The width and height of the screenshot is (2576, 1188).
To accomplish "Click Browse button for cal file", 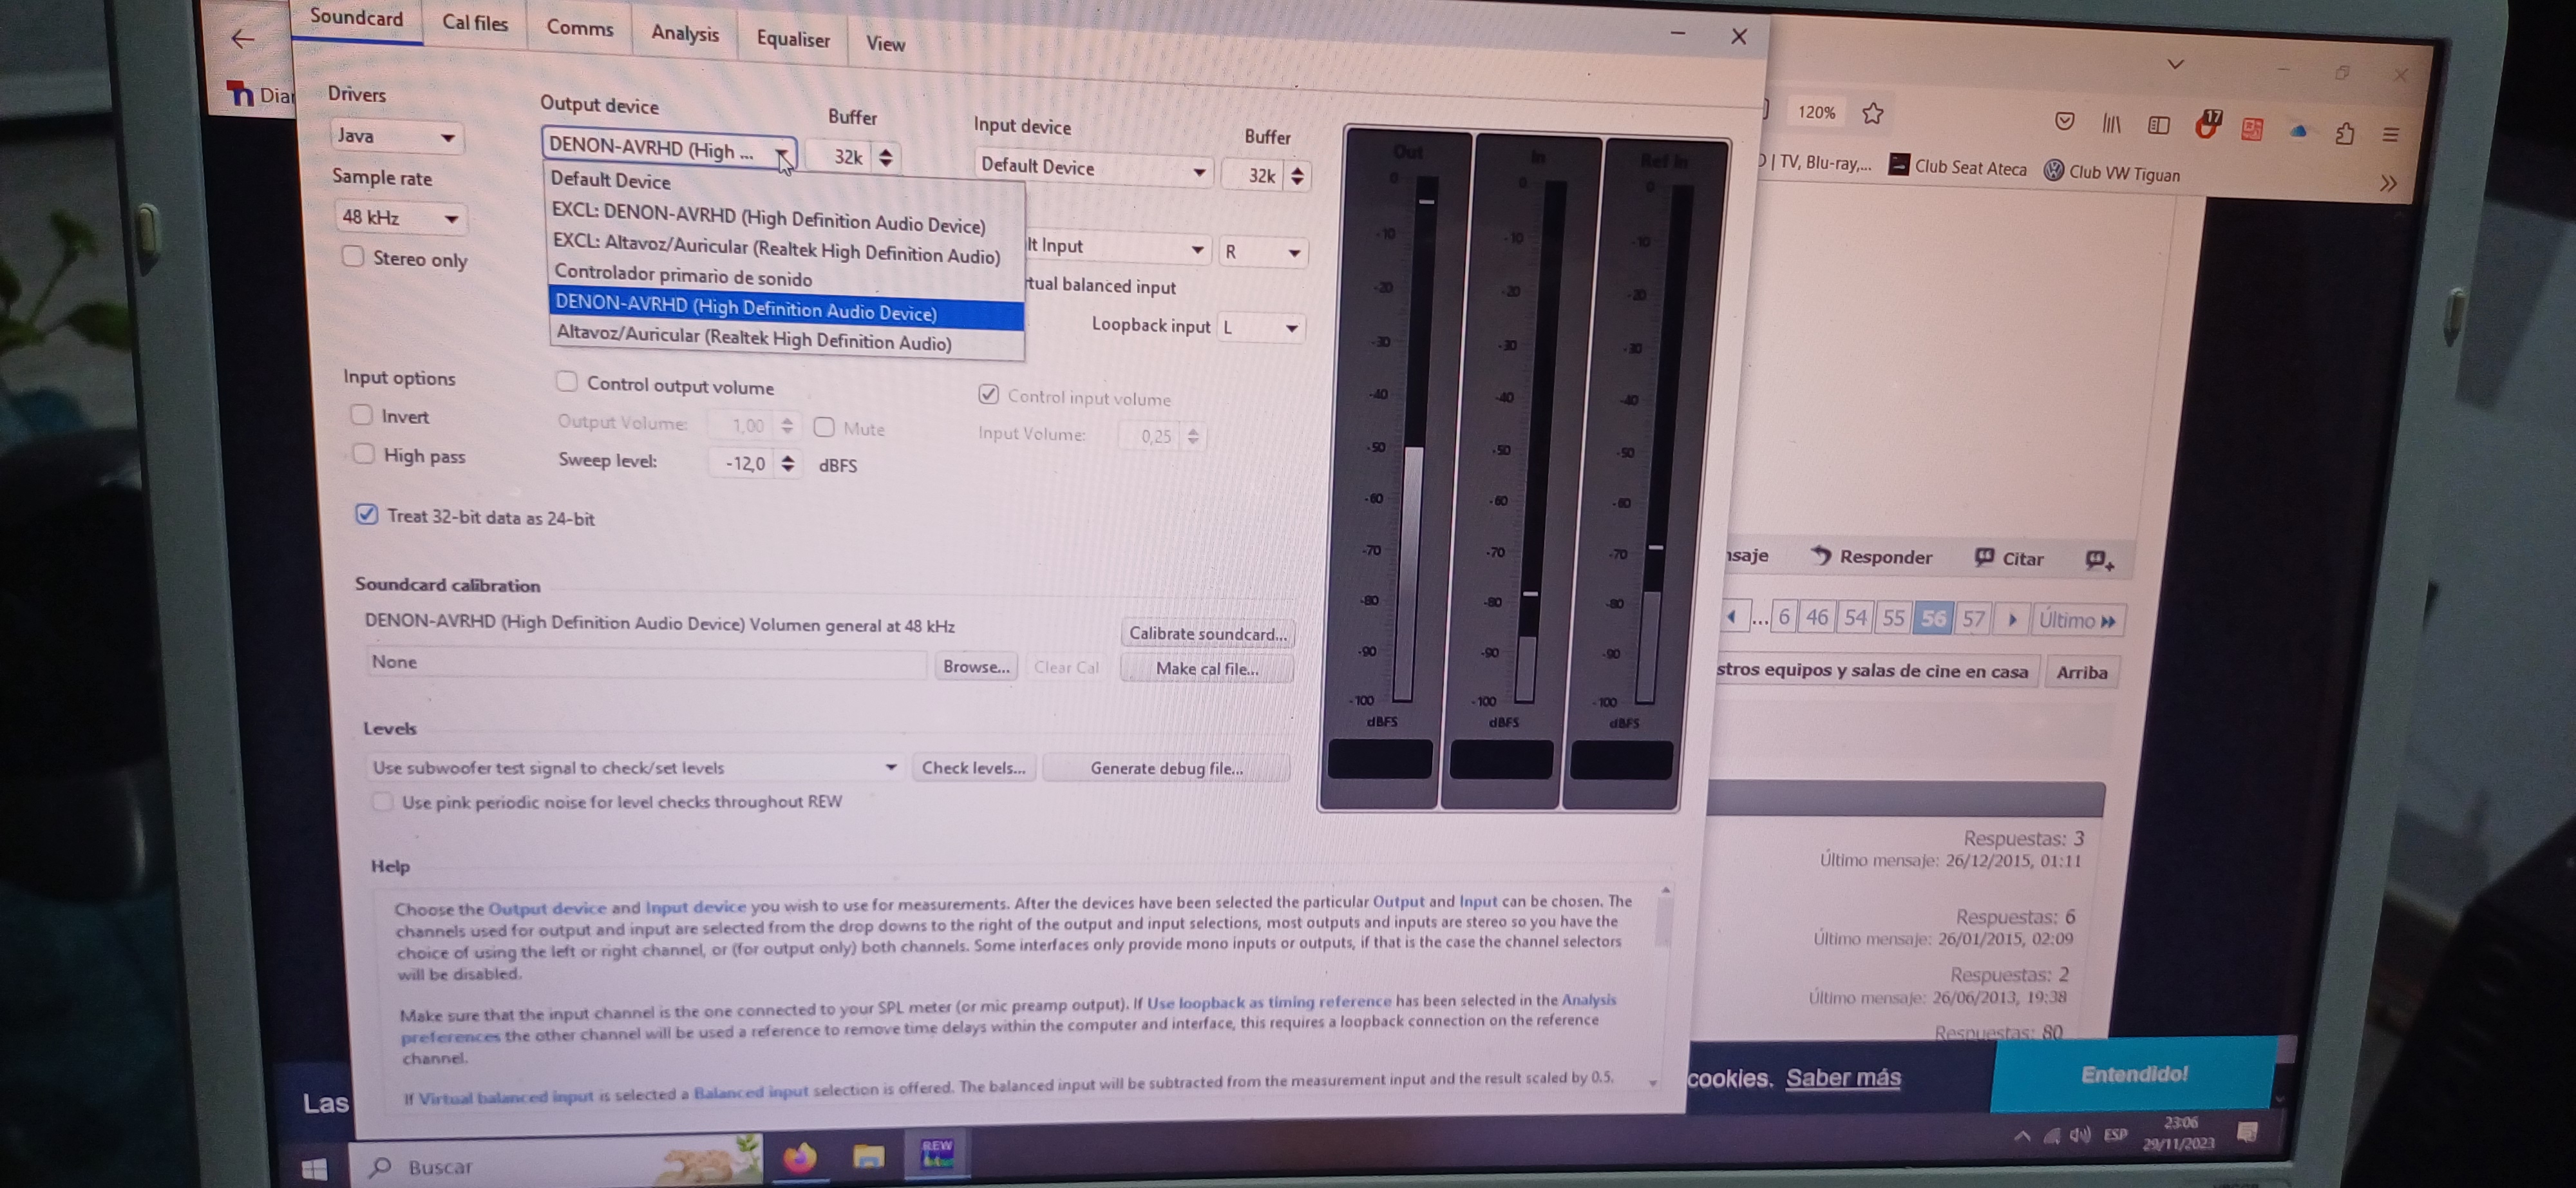I will 976,666.
